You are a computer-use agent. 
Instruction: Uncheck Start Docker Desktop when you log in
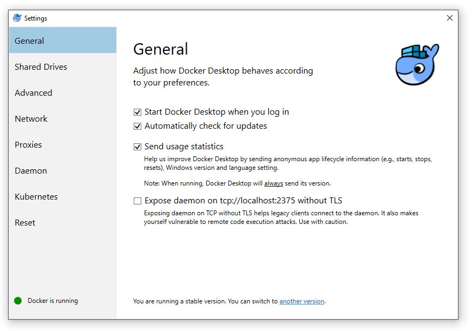137,112
